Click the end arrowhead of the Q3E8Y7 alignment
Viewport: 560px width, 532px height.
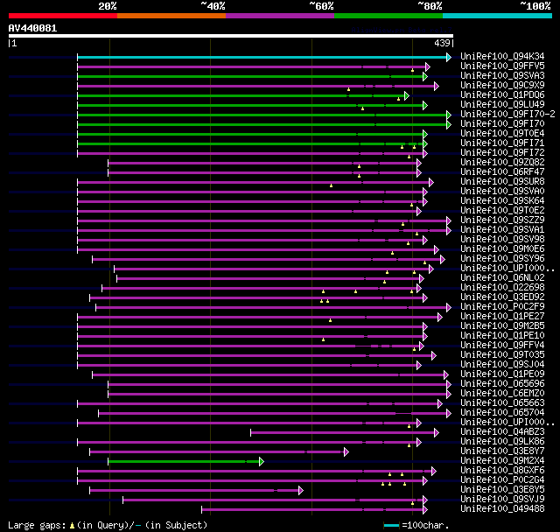346,452
